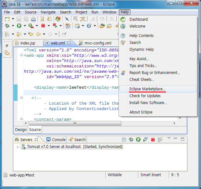Click the Smart Insert status bar entry

coord(151,175)
